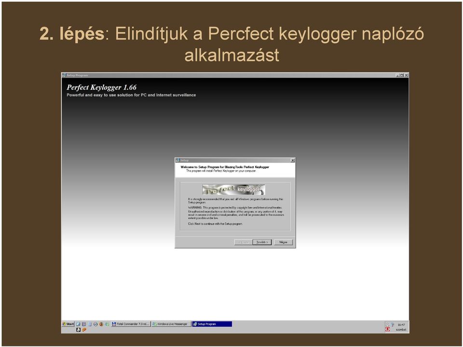Click the third quick launch document icon

[90, 324]
